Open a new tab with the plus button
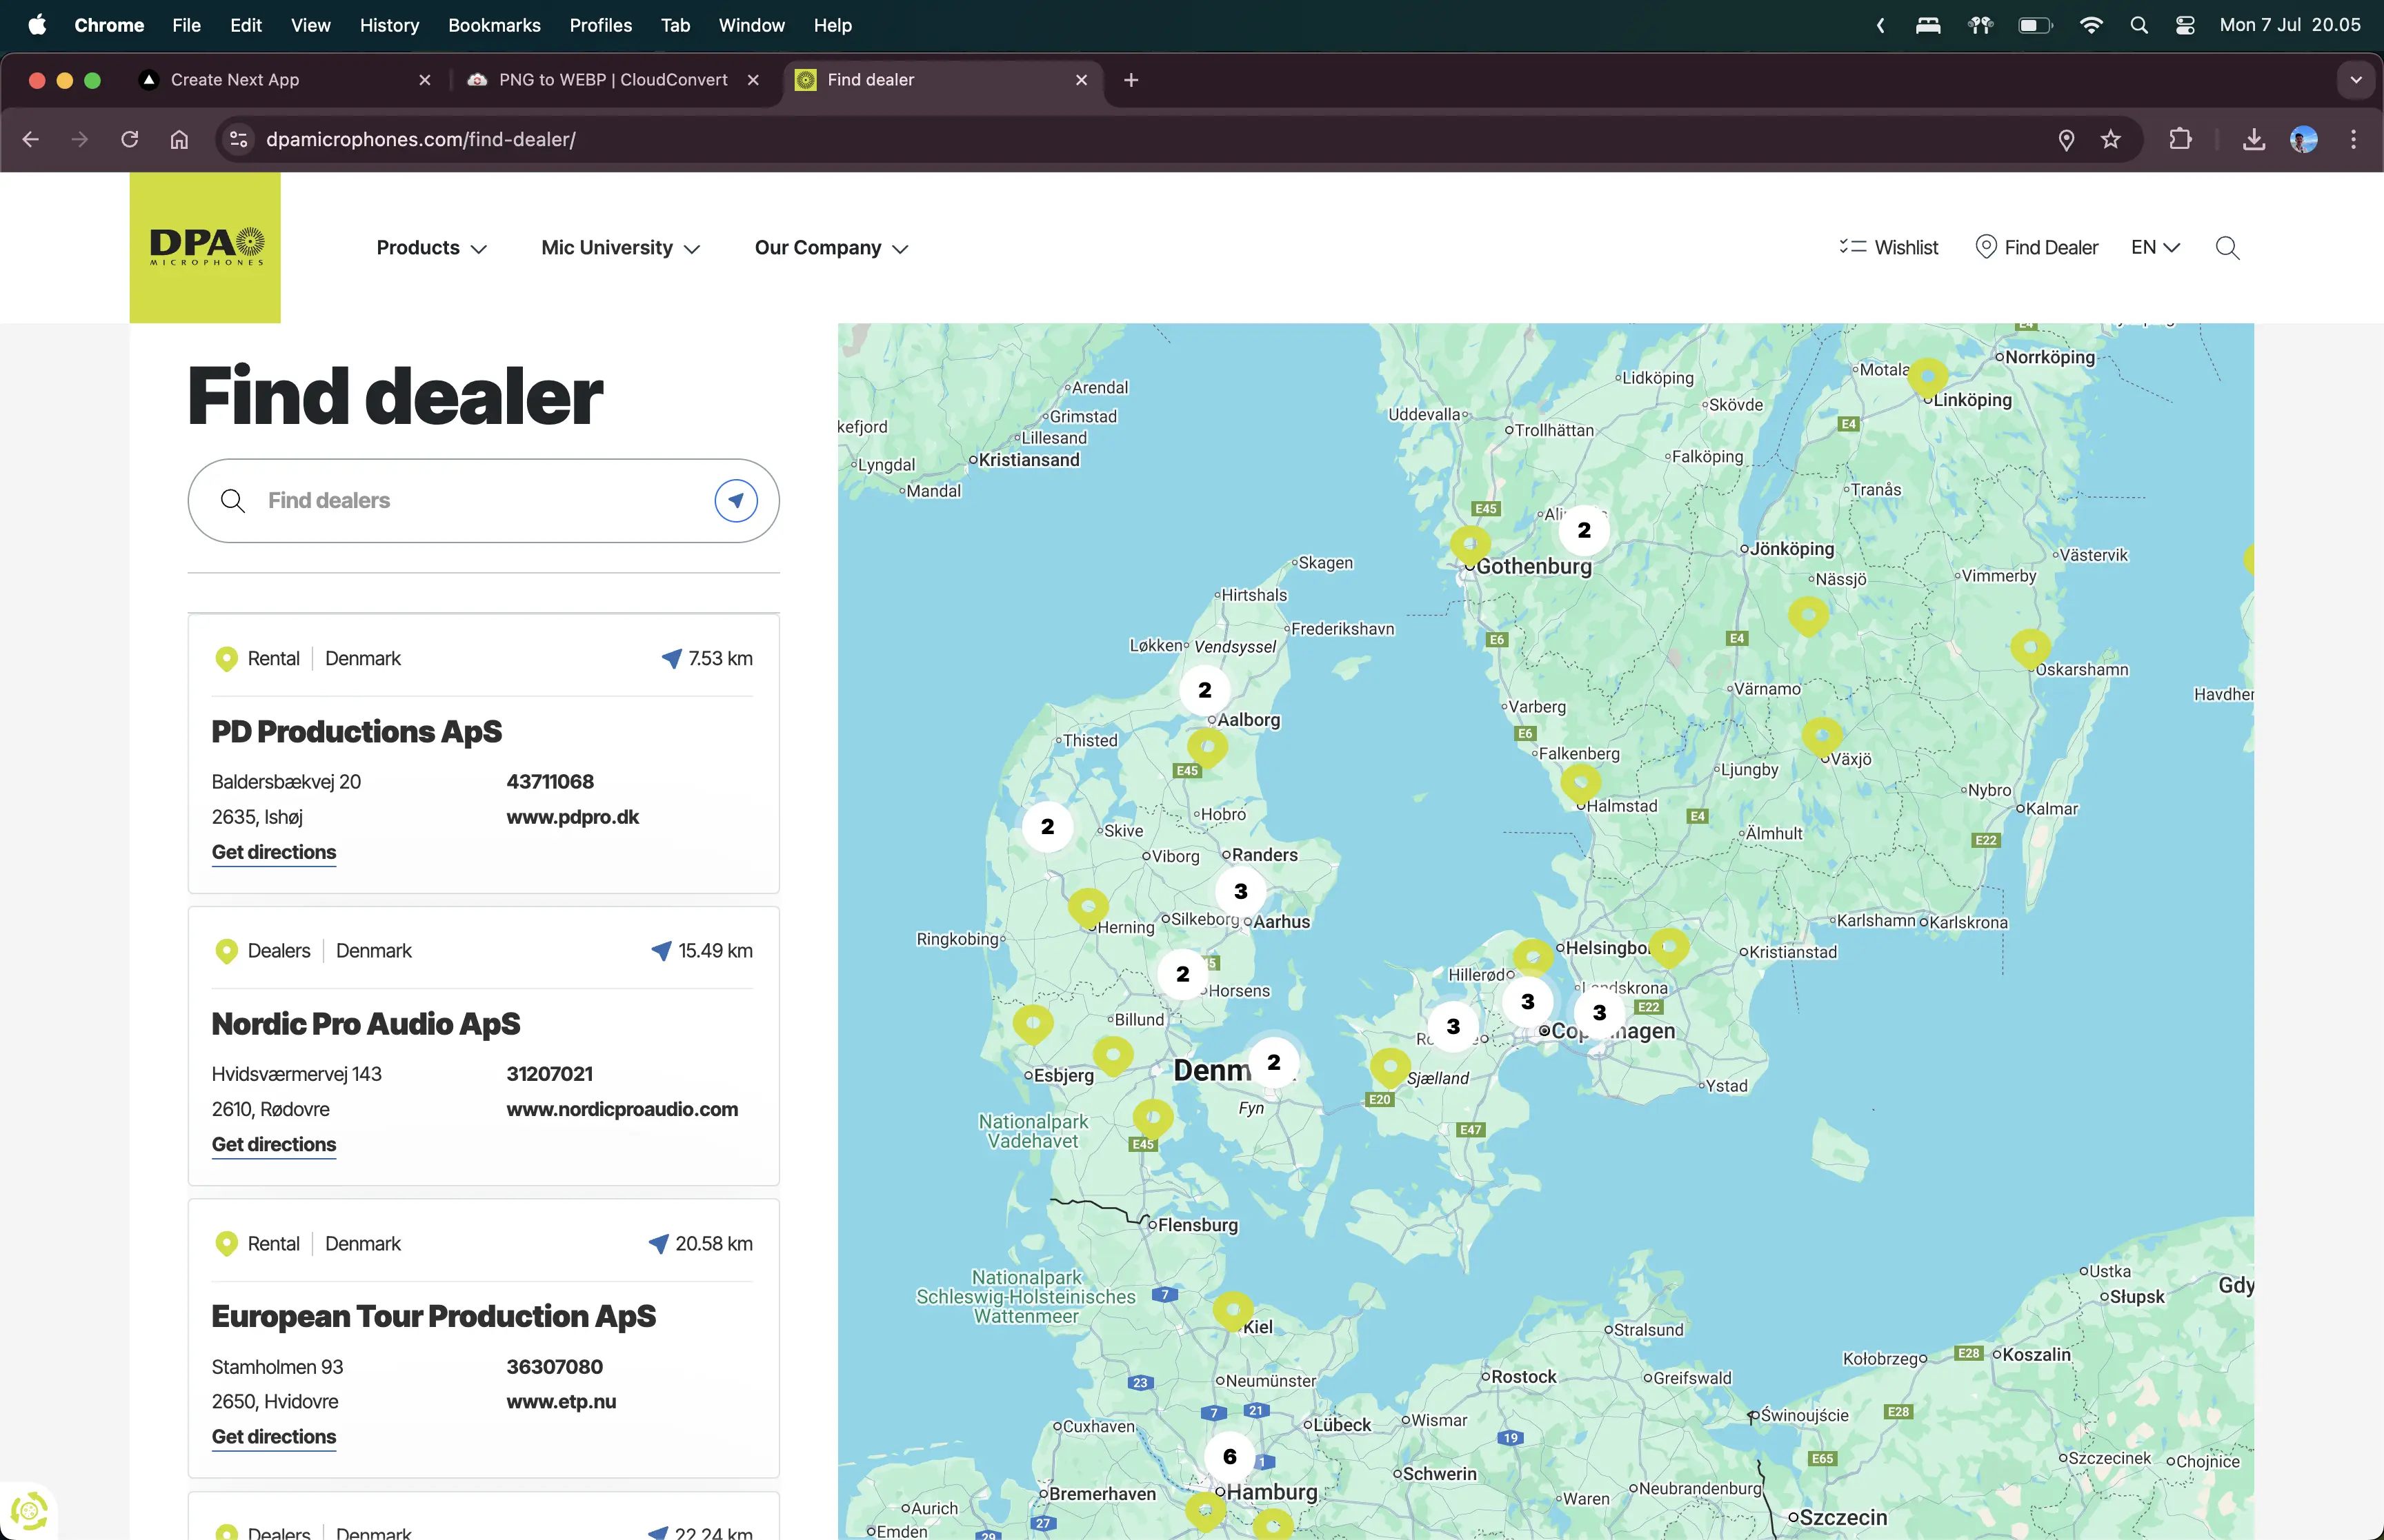This screenshot has height=1540, width=2384. tap(1131, 80)
